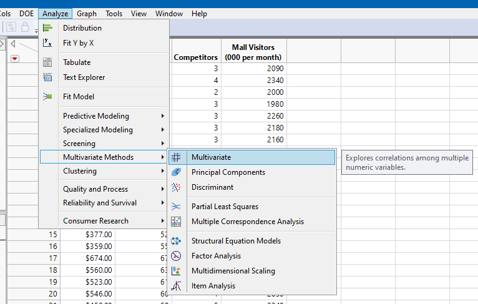The image size is (478, 304).
Task: Click the Discriminant icon
Action: tap(176, 187)
